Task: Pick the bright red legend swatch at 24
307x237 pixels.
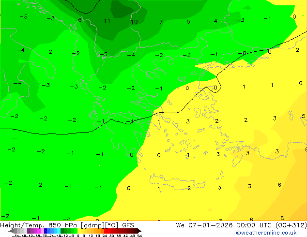Action: (x=106, y=231)
